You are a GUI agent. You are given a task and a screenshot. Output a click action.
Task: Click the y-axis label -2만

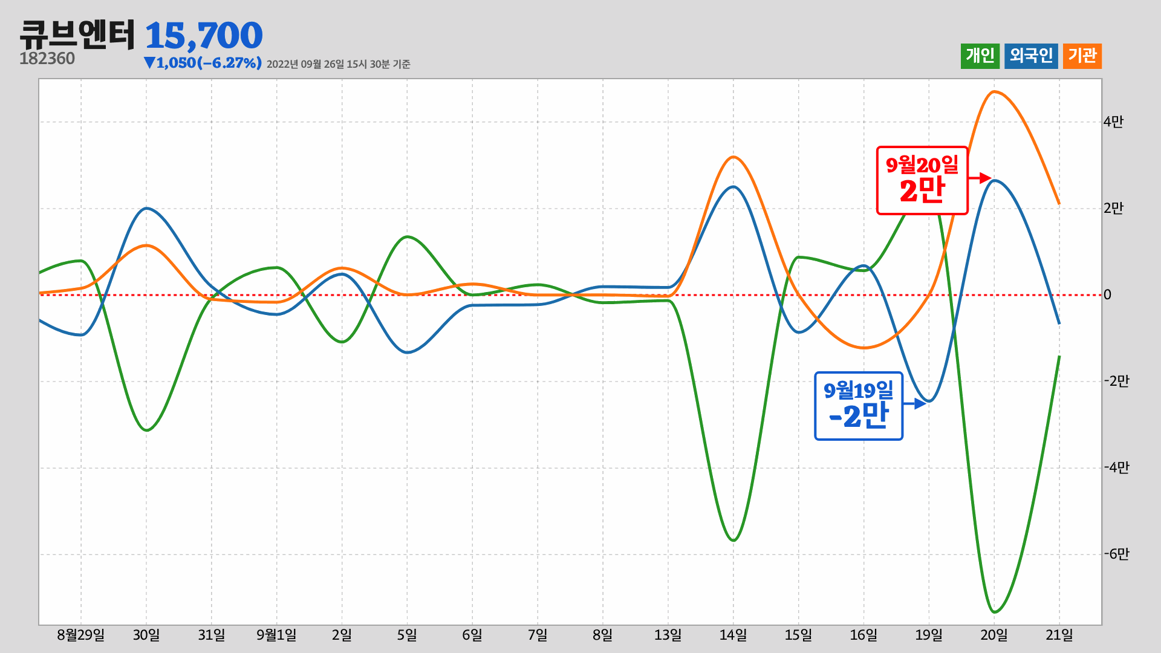(1116, 382)
